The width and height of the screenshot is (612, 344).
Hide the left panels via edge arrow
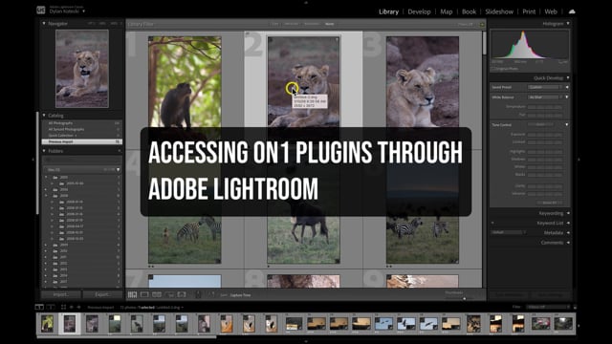(33, 160)
